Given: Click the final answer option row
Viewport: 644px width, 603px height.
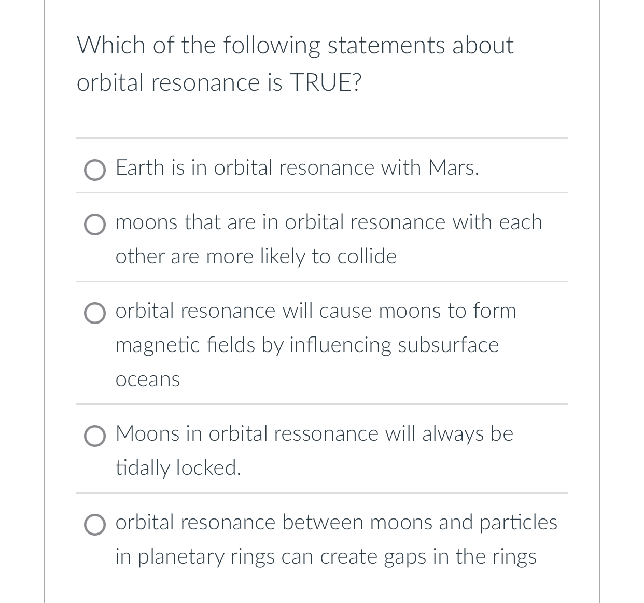Looking at the screenshot, I should coord(321,539).
